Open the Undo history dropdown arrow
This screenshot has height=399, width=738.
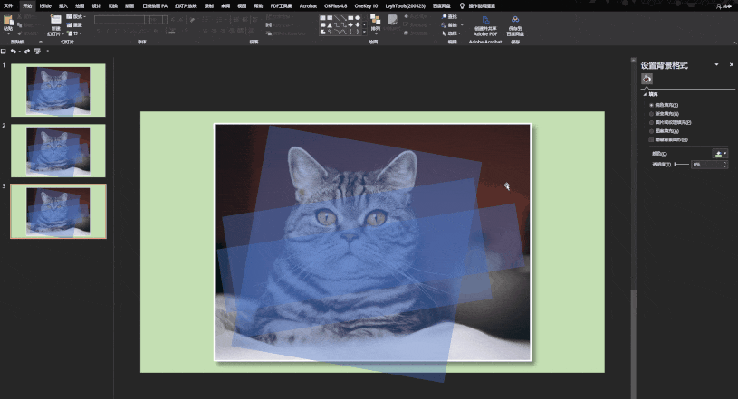[x=19, y=52]
